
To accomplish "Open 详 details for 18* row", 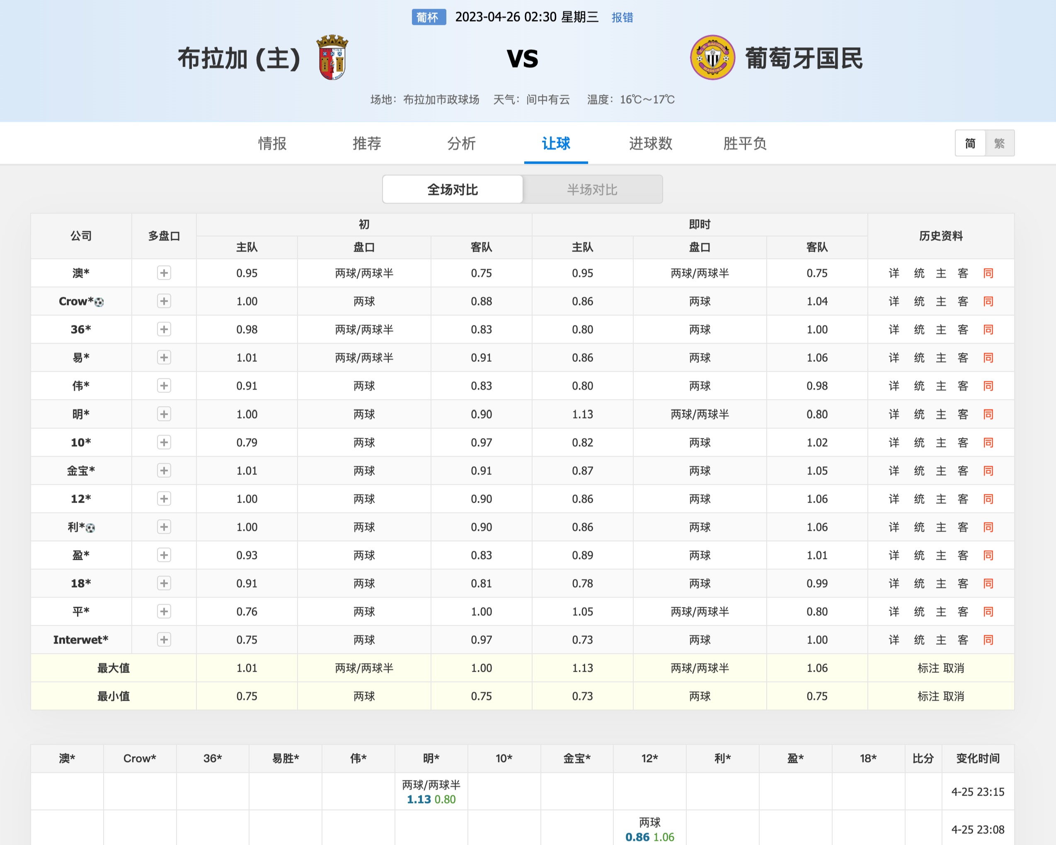I will 894,584.
